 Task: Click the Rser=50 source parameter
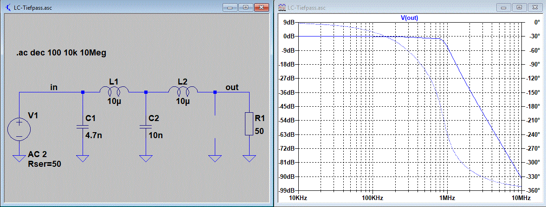pos(44,164)
